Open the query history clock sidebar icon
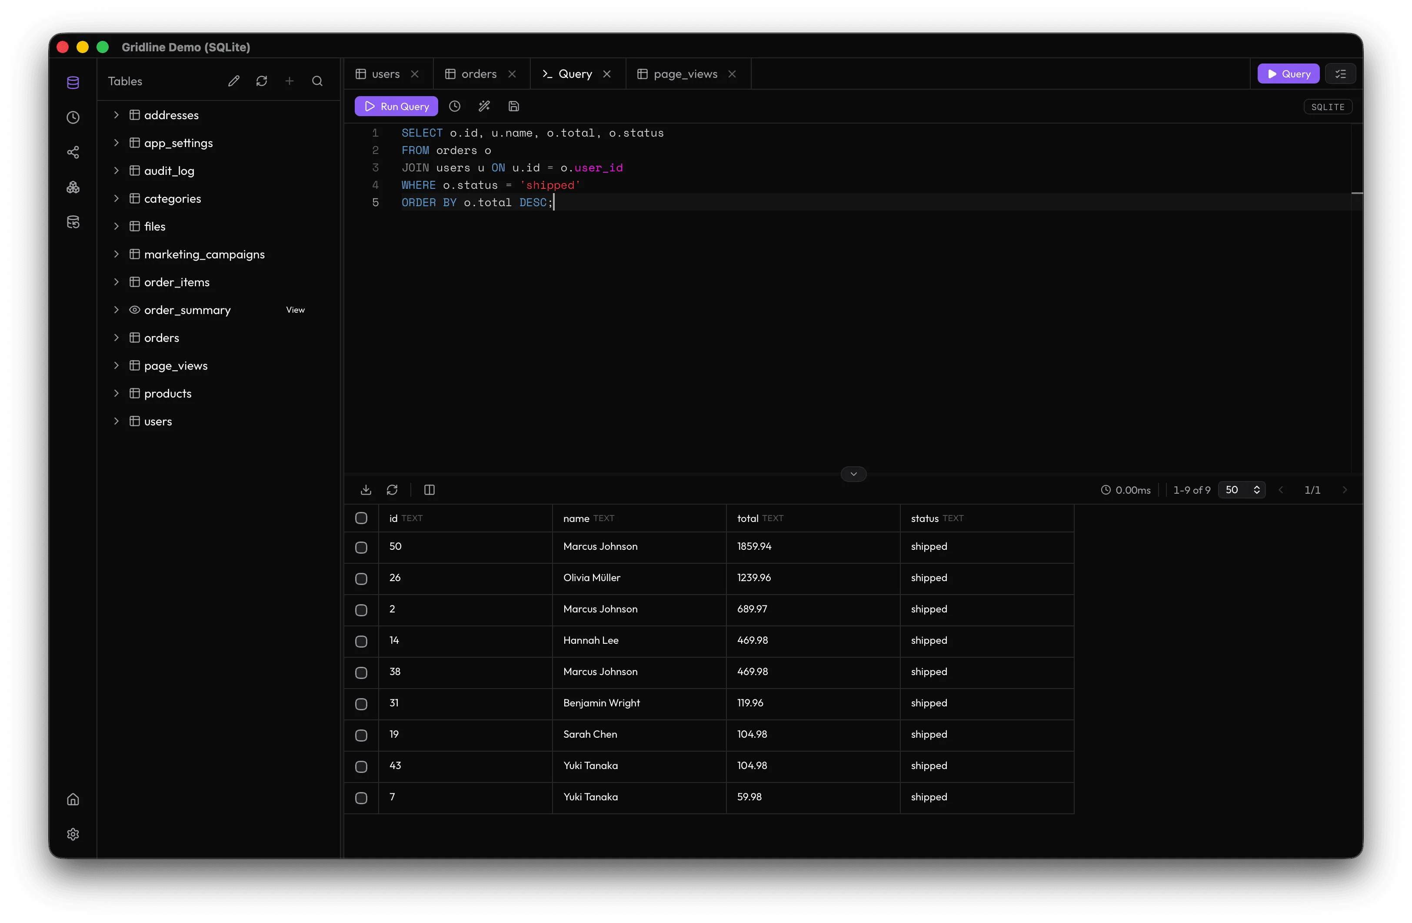This screenshot has width=1412, height=923. point(73,117)
